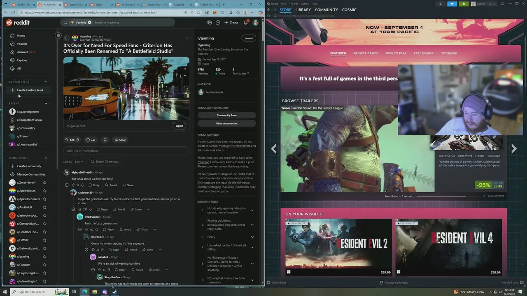Screen dimensions: 527x296
Task: Award rufusbot's comment
Action: point(137,270)
